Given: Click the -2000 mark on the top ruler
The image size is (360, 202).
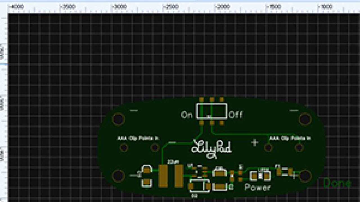Looking at the screenshot, I should tap(222, 7).
